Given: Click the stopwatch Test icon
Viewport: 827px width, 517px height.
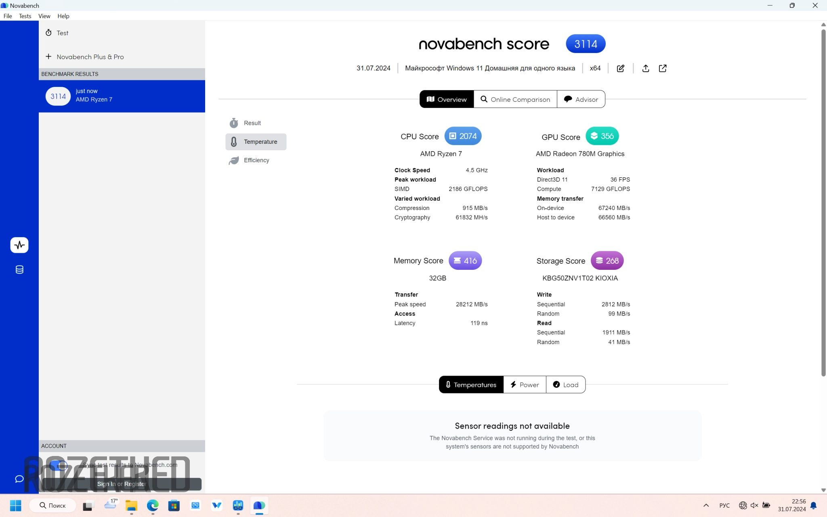Looking at the screenshot, I should (48, 33).
